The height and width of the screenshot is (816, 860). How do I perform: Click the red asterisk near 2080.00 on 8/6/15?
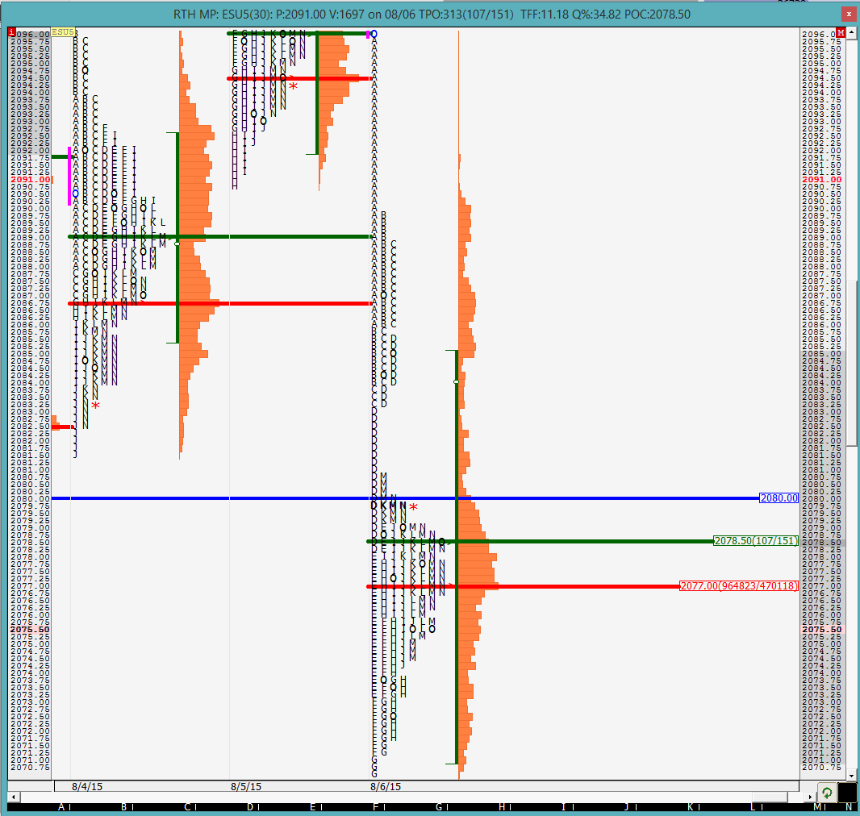(x=413, y=507)
